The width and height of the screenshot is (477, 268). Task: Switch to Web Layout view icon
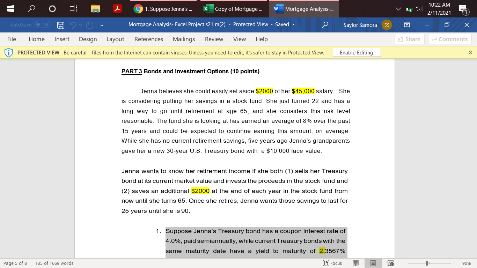click(x=390, y=263)
